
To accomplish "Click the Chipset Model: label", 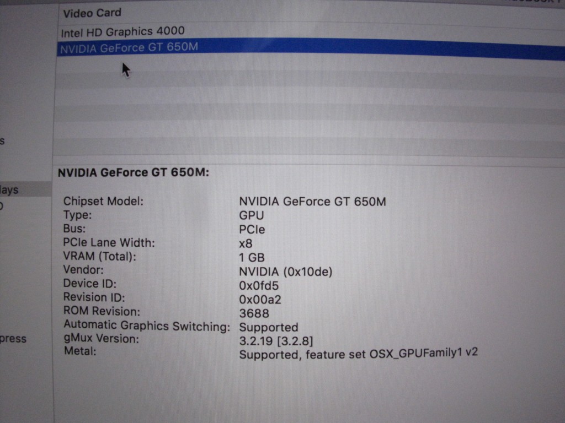I will pos(103,201).
